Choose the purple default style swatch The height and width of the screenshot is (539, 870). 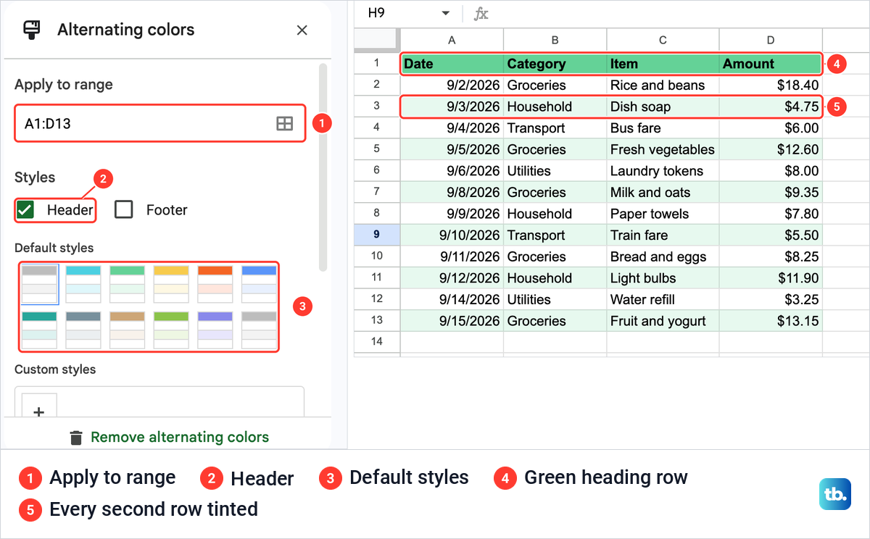tap(215, 330)
